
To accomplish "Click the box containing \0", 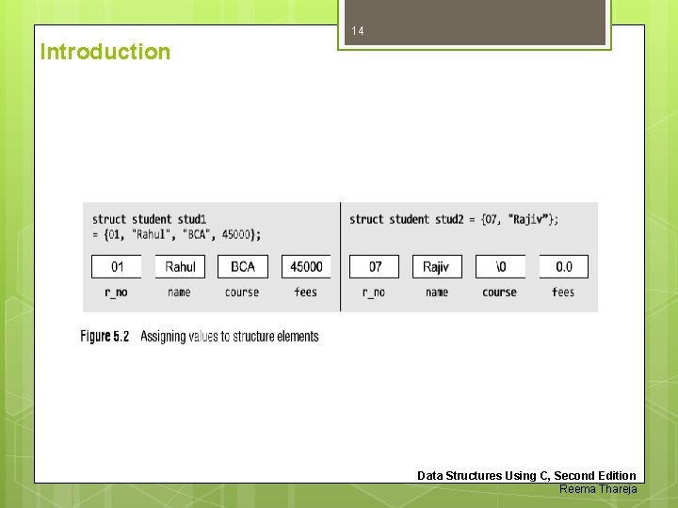I will [501, 266].
